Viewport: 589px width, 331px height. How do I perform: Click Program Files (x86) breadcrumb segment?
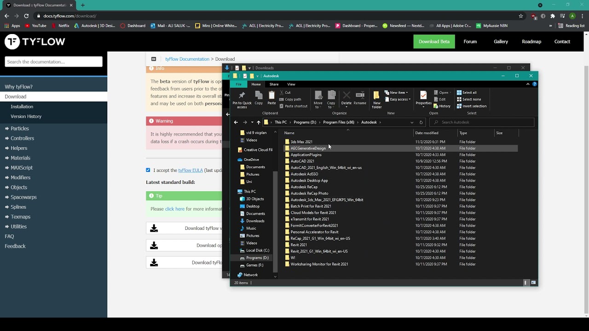pos(339,122)
